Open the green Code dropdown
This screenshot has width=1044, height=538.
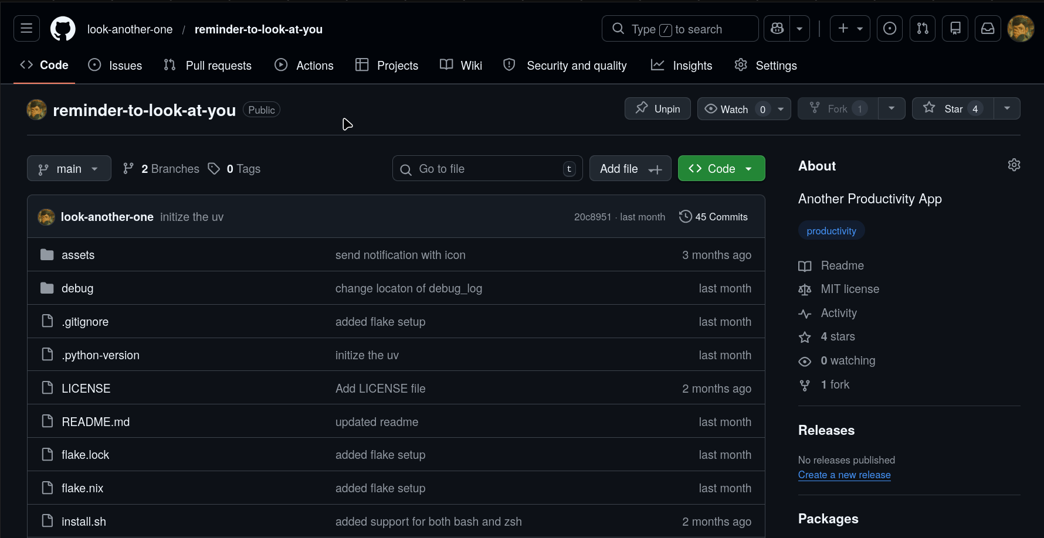click(x=721, y=169)
